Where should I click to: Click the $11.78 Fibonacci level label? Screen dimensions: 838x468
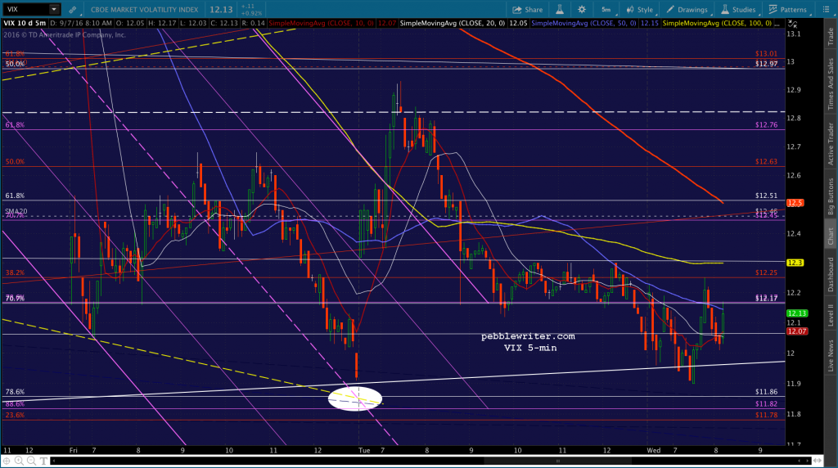coord(766,415)
